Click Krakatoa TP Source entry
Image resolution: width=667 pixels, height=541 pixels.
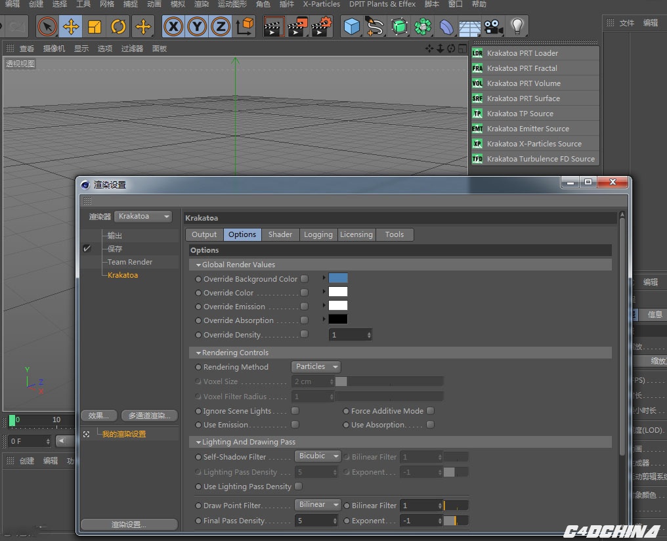coord(535,114)
